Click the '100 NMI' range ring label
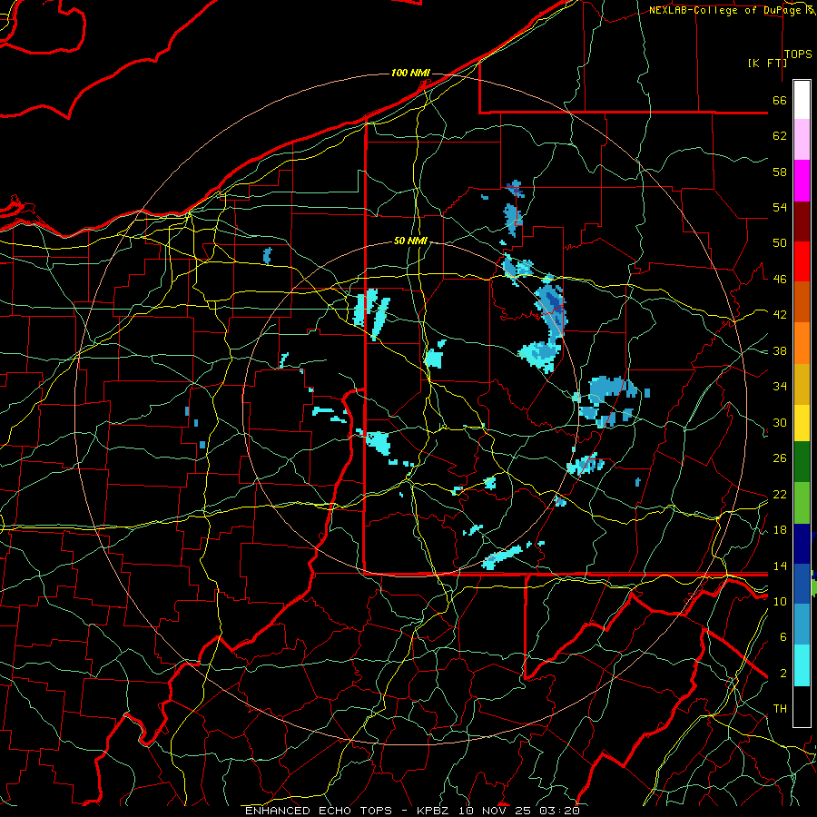Image resolution: width=817 pixels, height=817 pixels. 410,73
